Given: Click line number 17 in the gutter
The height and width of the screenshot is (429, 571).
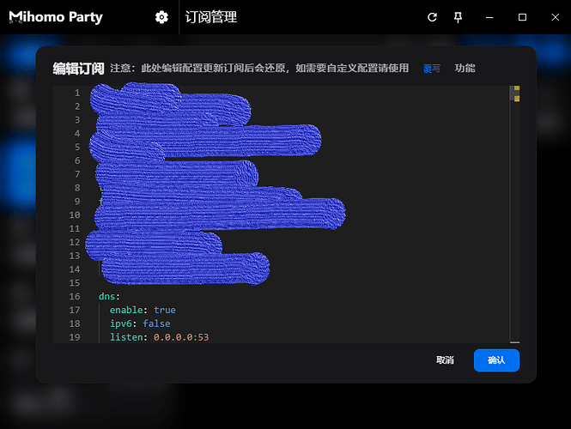Looking at the screenshot, I should point(75,310).
